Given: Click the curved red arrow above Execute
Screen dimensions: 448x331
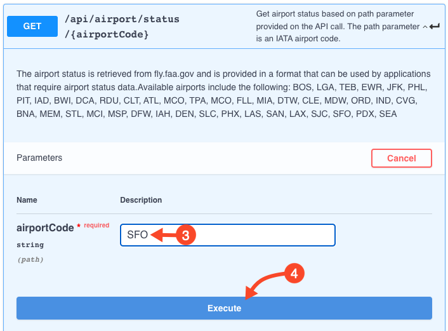Looking at the screenshot, I should click(264, 286).
